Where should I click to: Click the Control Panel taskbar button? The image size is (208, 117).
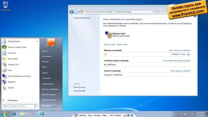click(x=42, y=114)
